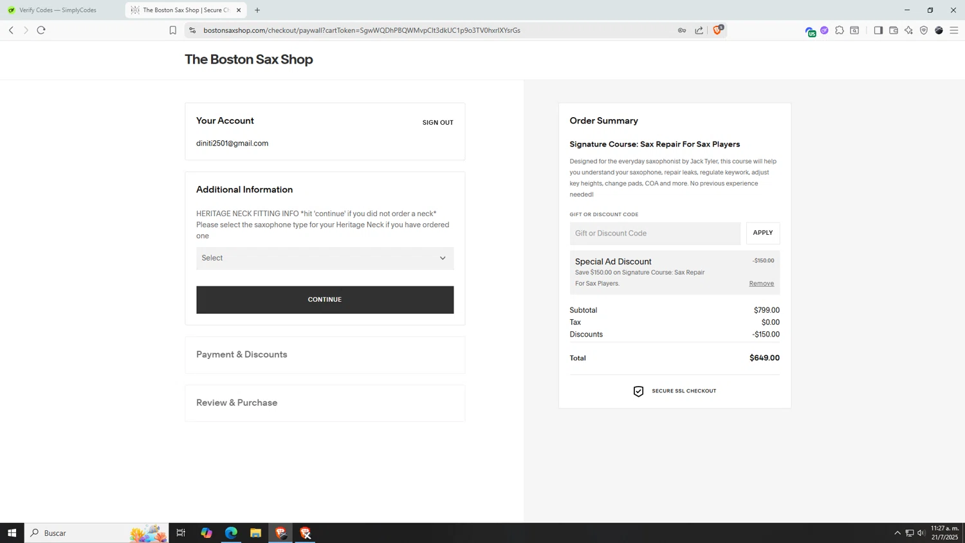Open Brave Shields lion icon
The width and height of the screenshot is (965, 543).
click(718, 30)
